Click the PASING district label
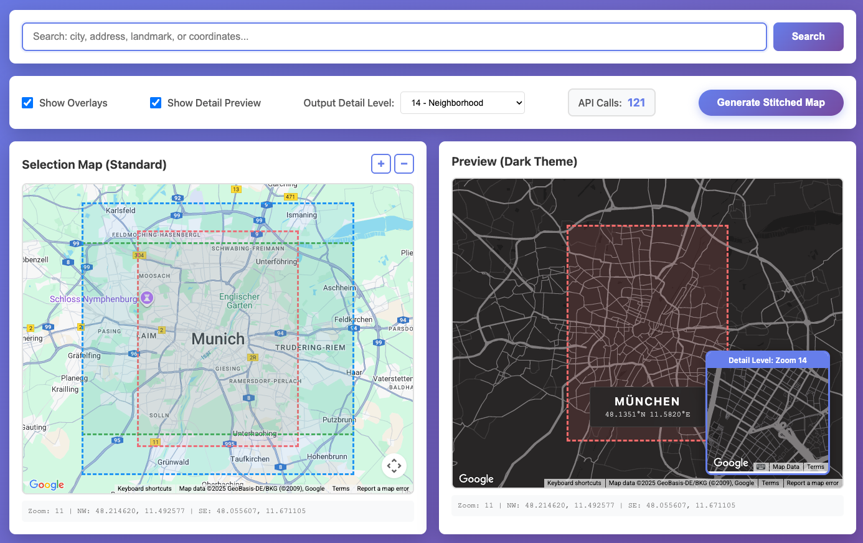Viewport: 863px width, 543px height. (x=110, y=331)
